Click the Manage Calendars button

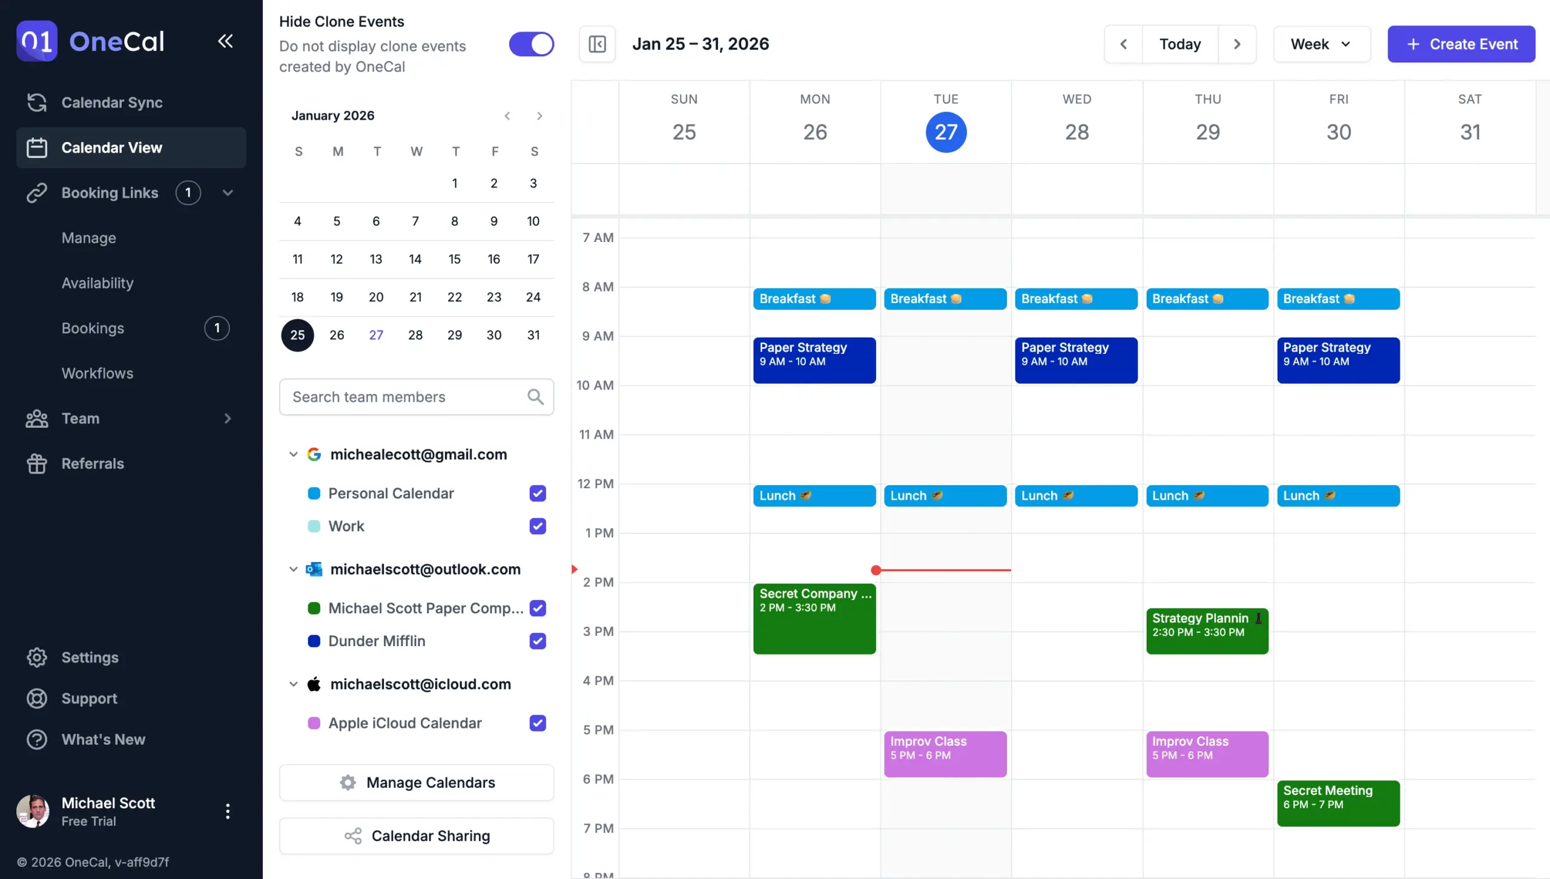(417, 783)
